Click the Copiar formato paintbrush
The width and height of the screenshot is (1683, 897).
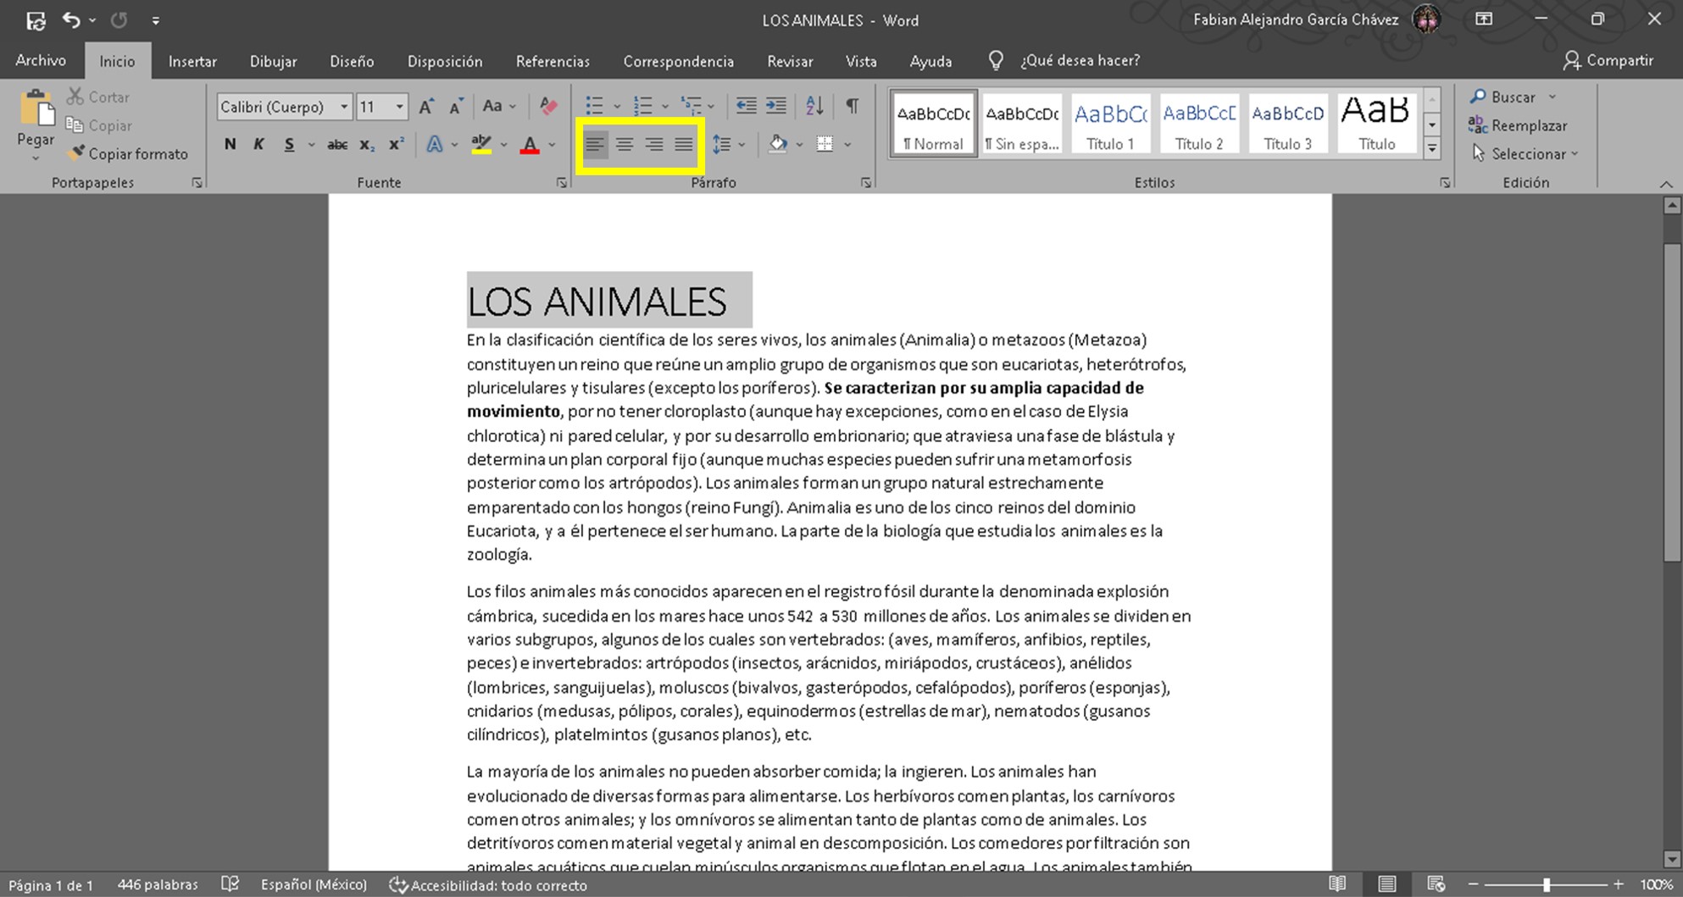pos(128,153)
